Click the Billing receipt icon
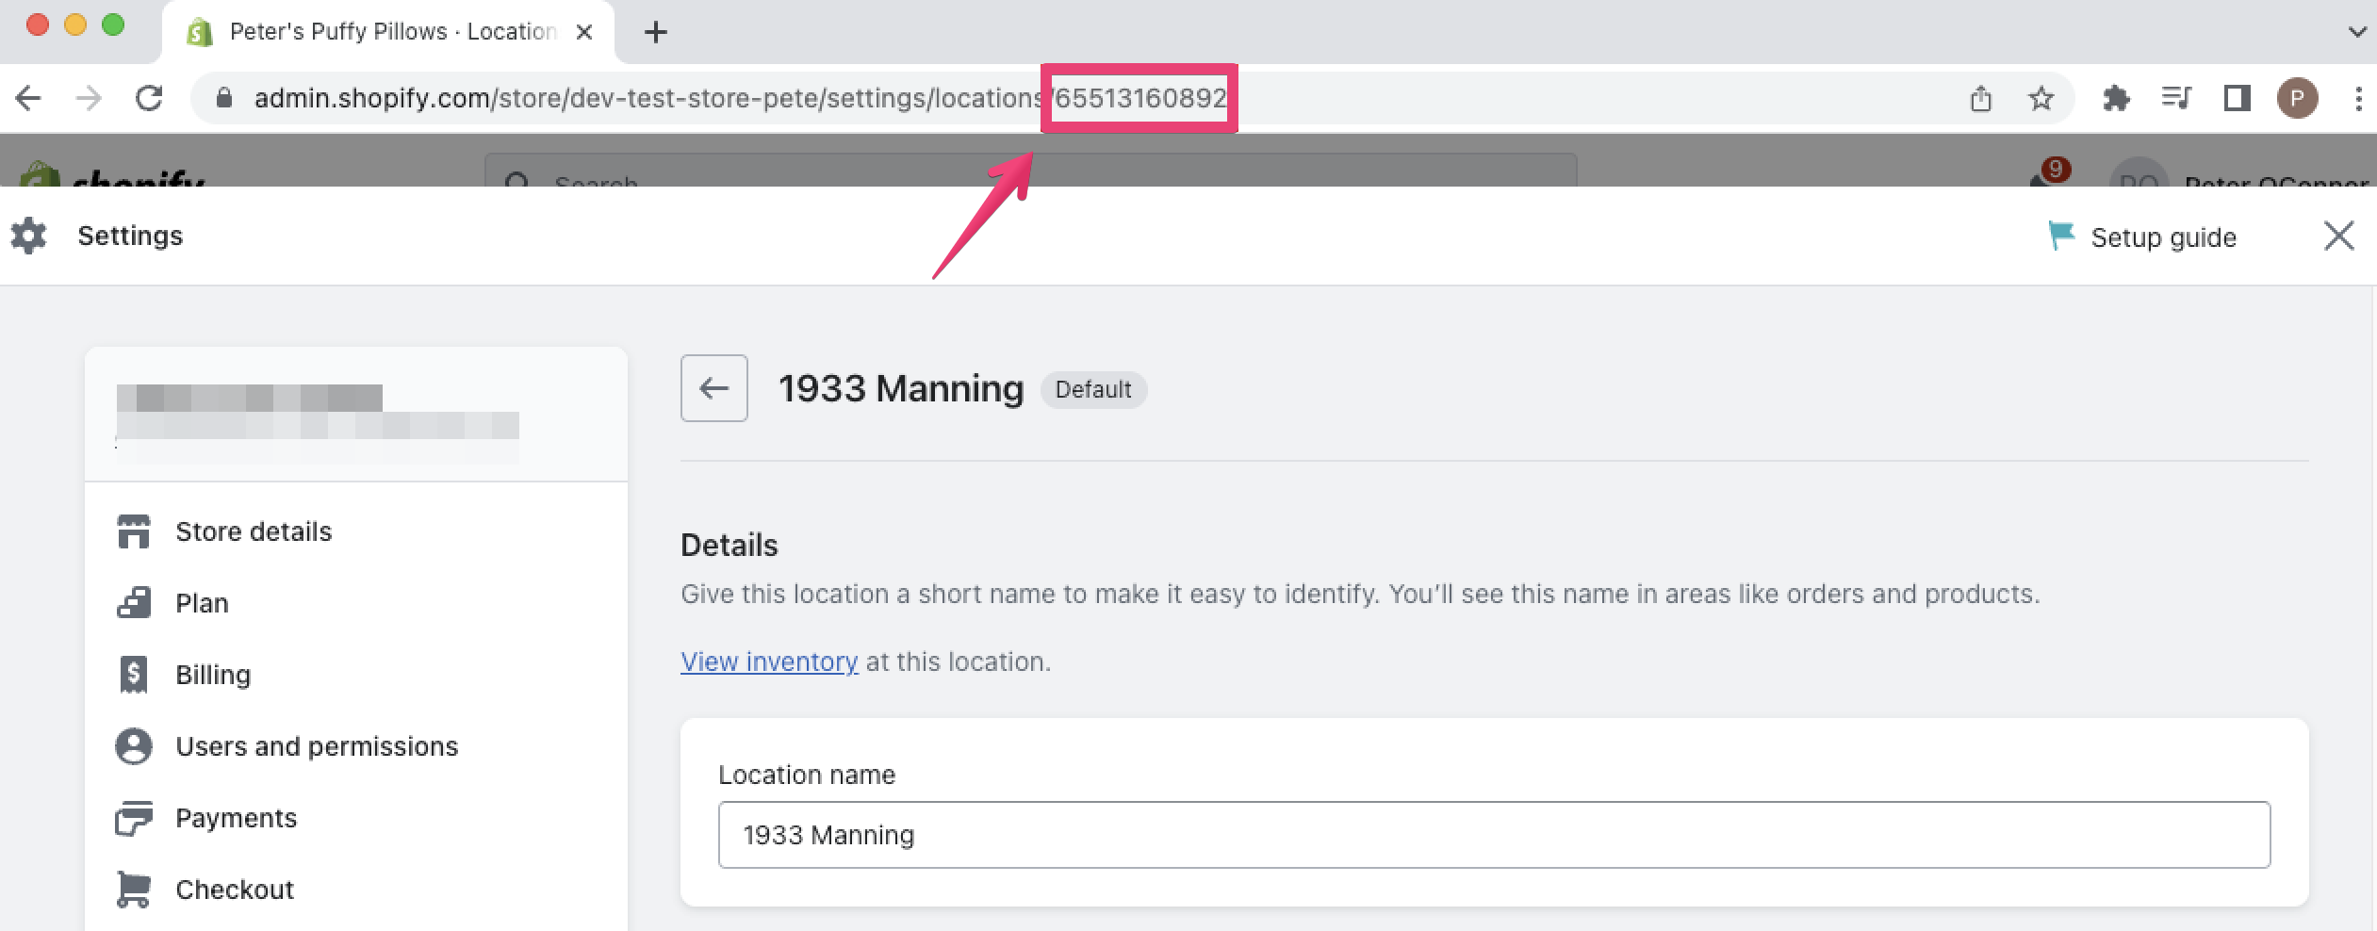This screenshot has height=931, width=2377. pos(134,675)
